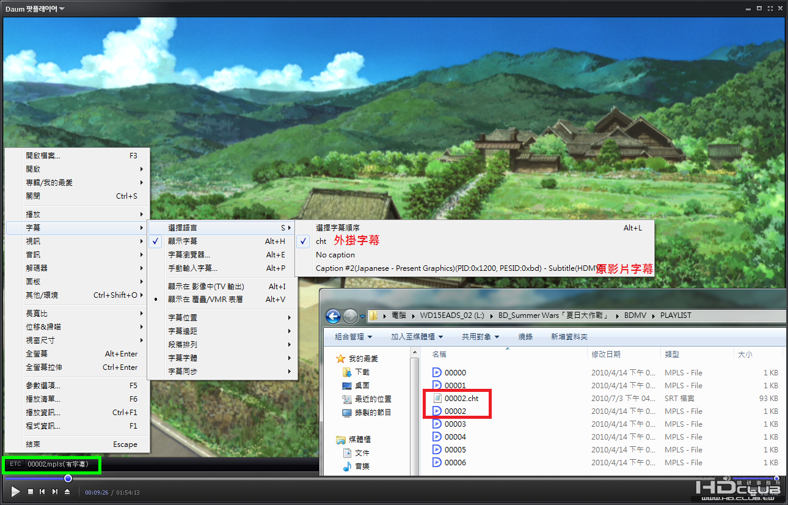This screenshot has width=788, height=505.
Task: Click the folder icon in Explorer's address bar
Action: point(373,315)
